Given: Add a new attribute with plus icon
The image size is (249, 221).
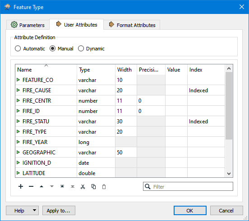Looking at the screenshot, I should click(x=21, y=186).
